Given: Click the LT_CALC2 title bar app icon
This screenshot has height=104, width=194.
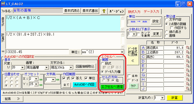Looking at the screenshot, I should [3, 4].
